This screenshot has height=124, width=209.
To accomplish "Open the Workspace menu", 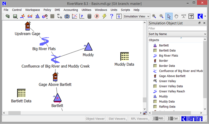I will coord(33,10).
